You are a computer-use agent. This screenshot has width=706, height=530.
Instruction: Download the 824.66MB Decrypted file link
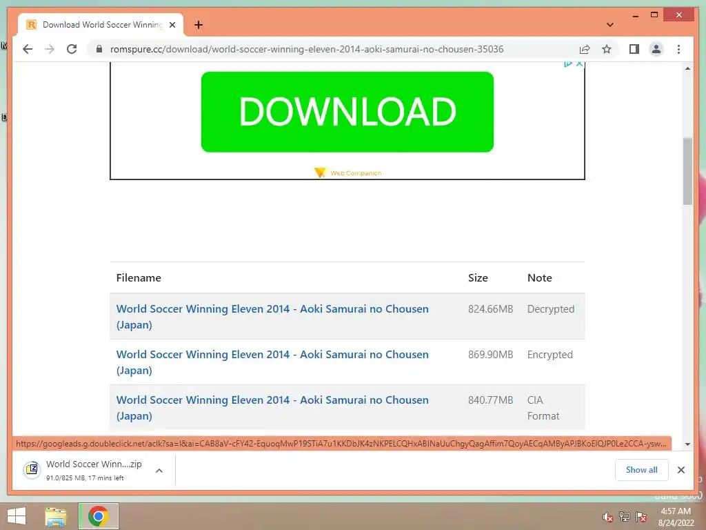coord(272,317)
